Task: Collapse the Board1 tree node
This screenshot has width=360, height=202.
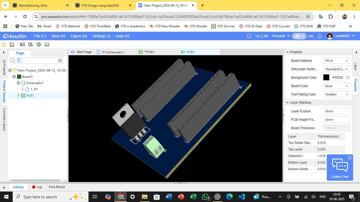Action: click(14, 77)
